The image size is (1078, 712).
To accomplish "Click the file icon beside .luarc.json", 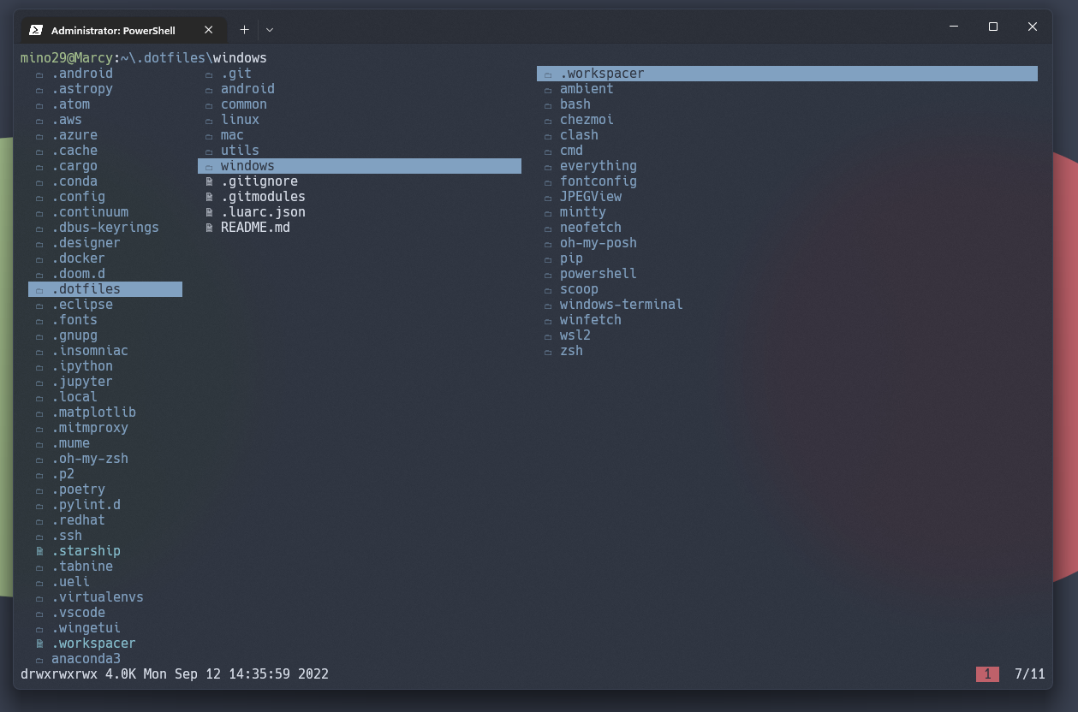I will (x=209, y=212).
